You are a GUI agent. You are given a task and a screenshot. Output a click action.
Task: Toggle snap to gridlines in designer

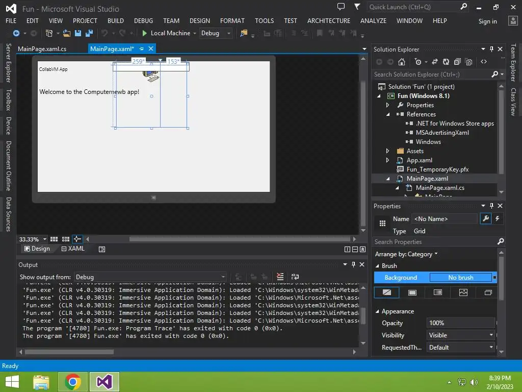pyautogui.click(x=66, y=239)
